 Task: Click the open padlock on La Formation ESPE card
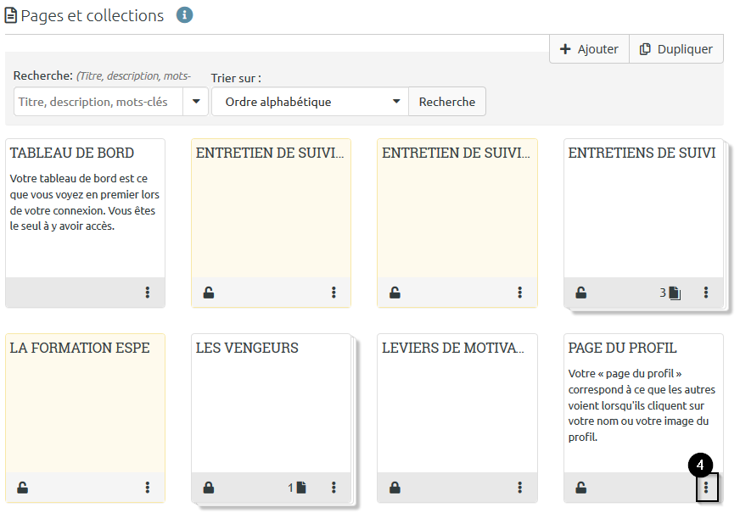[23, 488]
